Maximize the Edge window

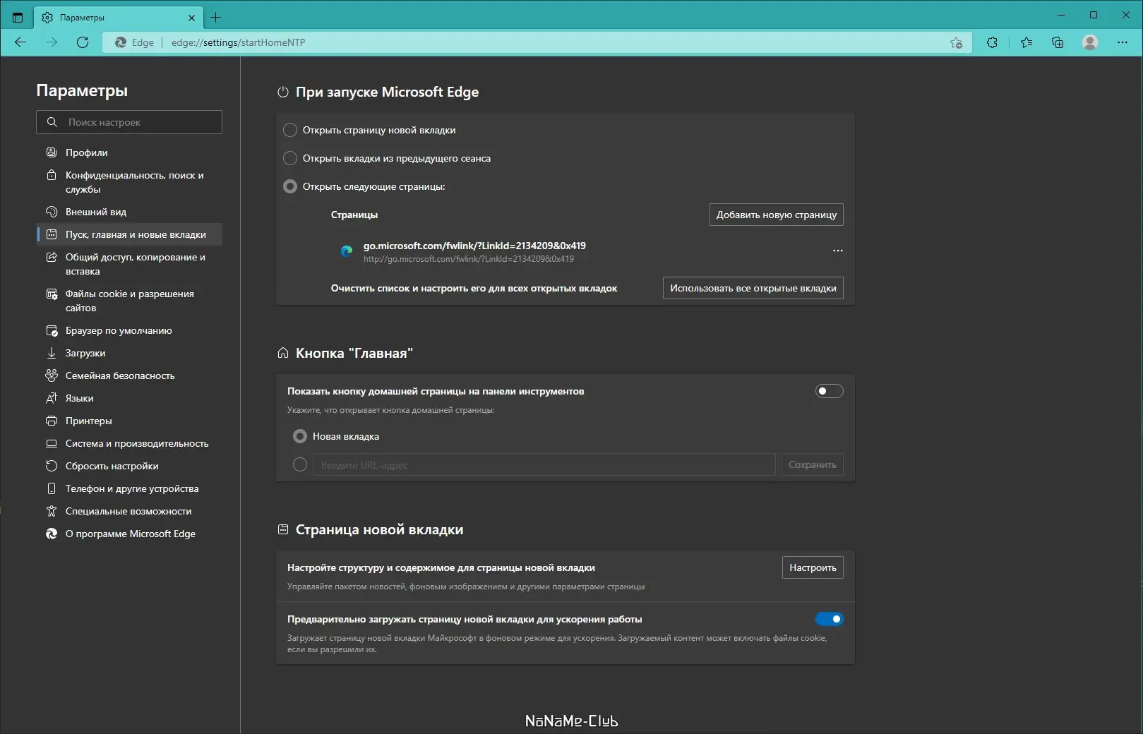(x=1094, y=15)
